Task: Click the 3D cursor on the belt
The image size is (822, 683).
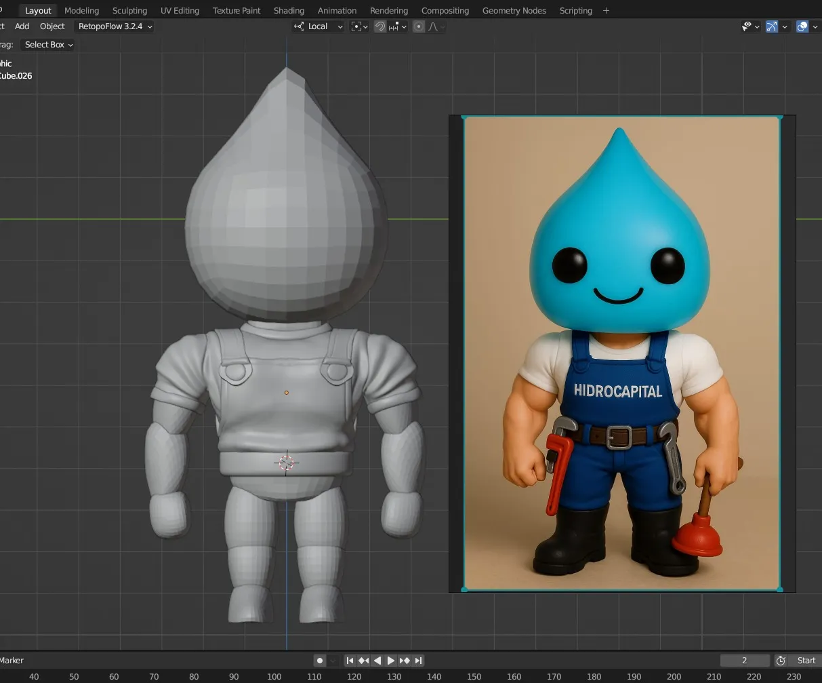Action: [x=286, y=463]
